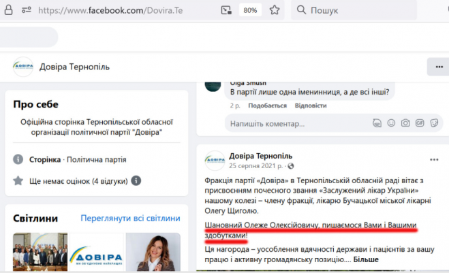
Task: Open site permissions icon in address bar
Action: coord(27,10)
